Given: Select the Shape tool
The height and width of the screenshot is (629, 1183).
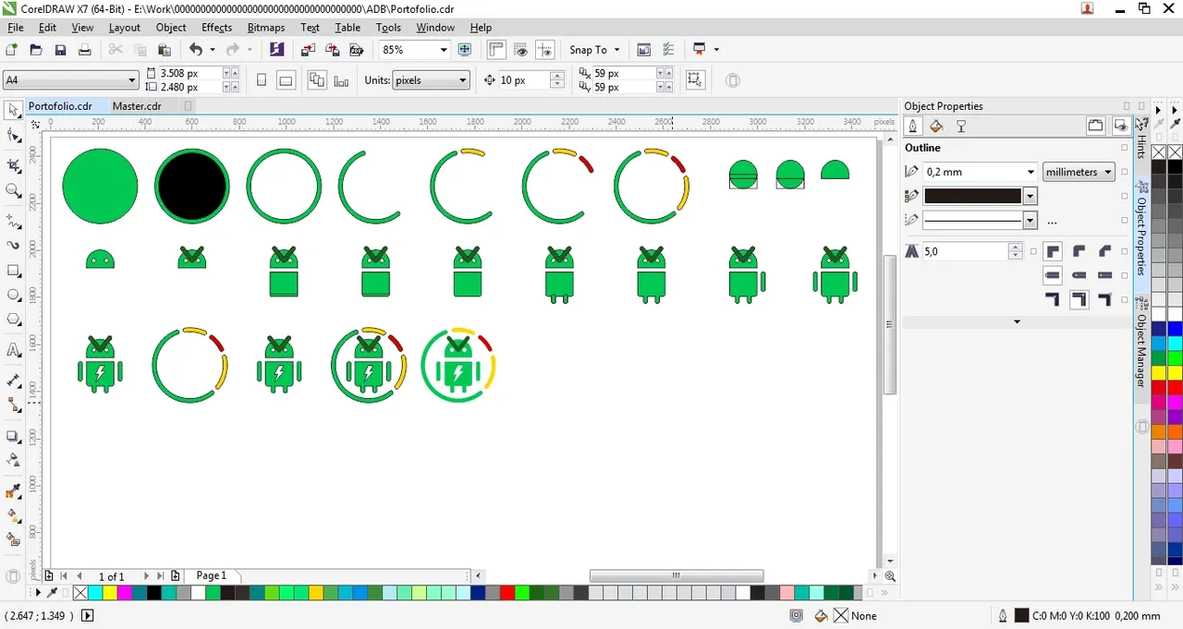Looking at the screenshot, I should pyautogui.click(x=13, y=137).
